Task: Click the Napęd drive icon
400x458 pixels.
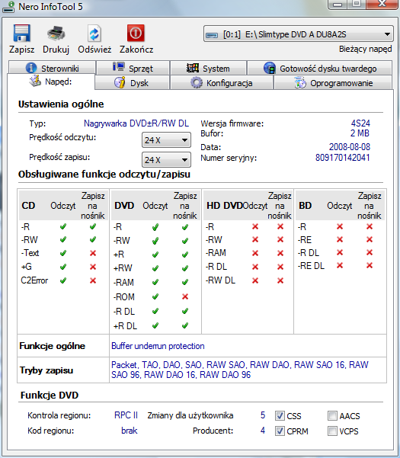Action: 35,81
